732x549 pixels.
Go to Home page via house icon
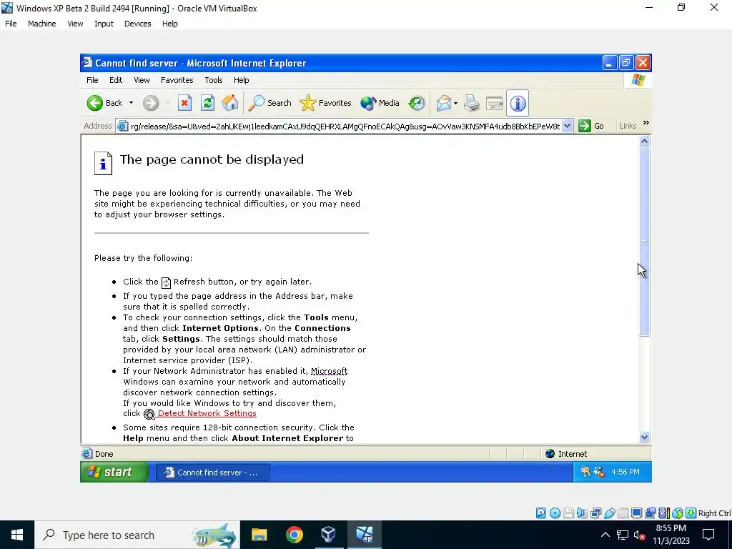click(230, 103)
